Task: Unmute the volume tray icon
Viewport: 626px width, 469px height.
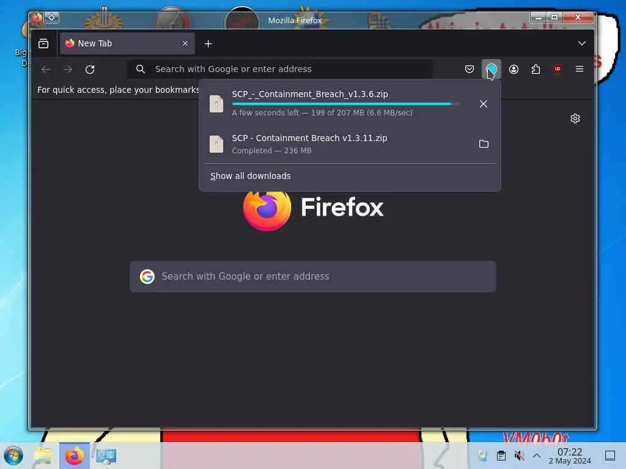Action: [519, 456]
